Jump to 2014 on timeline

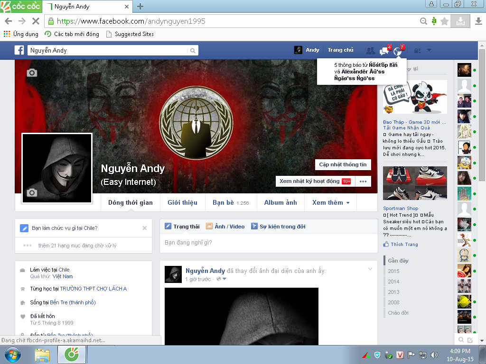tap(393, 282)
